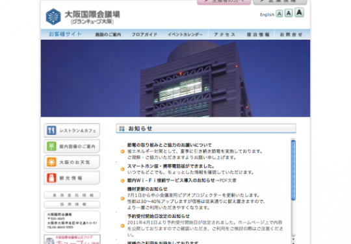Click the pink organizer tab at top
Image resolution: width=351 pixels, height=244 pixels.
[x=224, y=2]
